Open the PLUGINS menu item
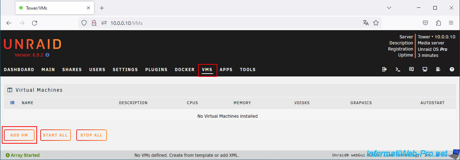460x160 pixels. coord(156,70)
